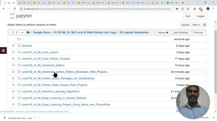Switch to the DSF browser tab

click(24, 3)
